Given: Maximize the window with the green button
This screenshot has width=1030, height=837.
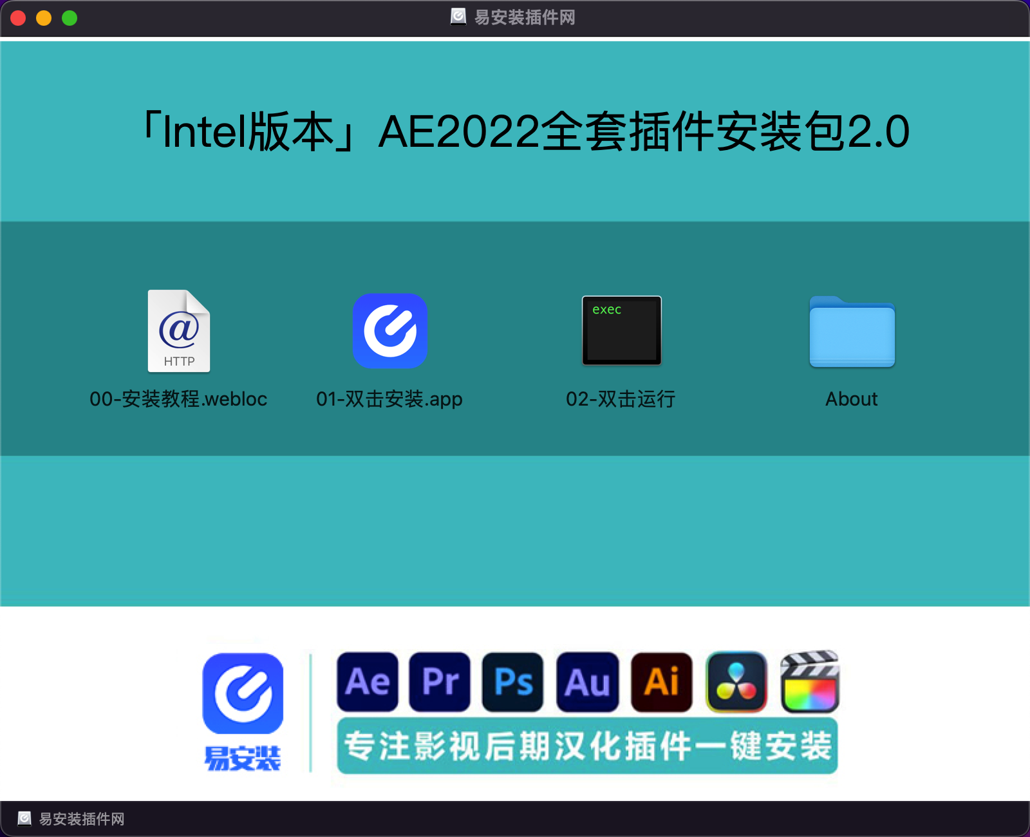Looking at the screenshot, I should [x=70, y=18].
